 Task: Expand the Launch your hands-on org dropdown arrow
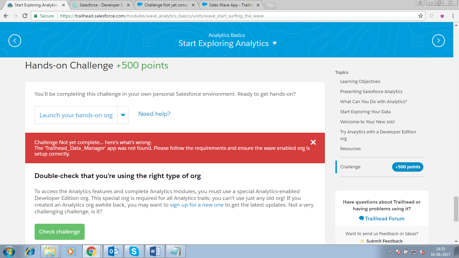click(x=123, y=115)
